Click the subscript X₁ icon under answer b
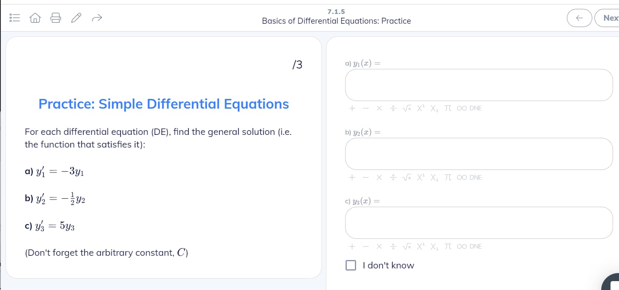Viewport: 619px width, 290px height. tap(433, 177)
